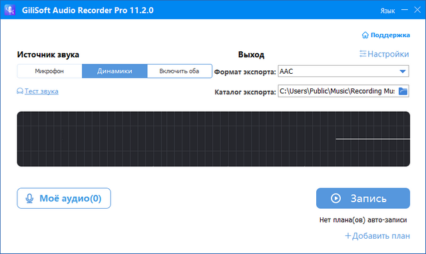Image resolution: width=426 pixels, height=254 pixels.
Task: Open Моё аудио(0) recordings list
Action: point(64,198)
